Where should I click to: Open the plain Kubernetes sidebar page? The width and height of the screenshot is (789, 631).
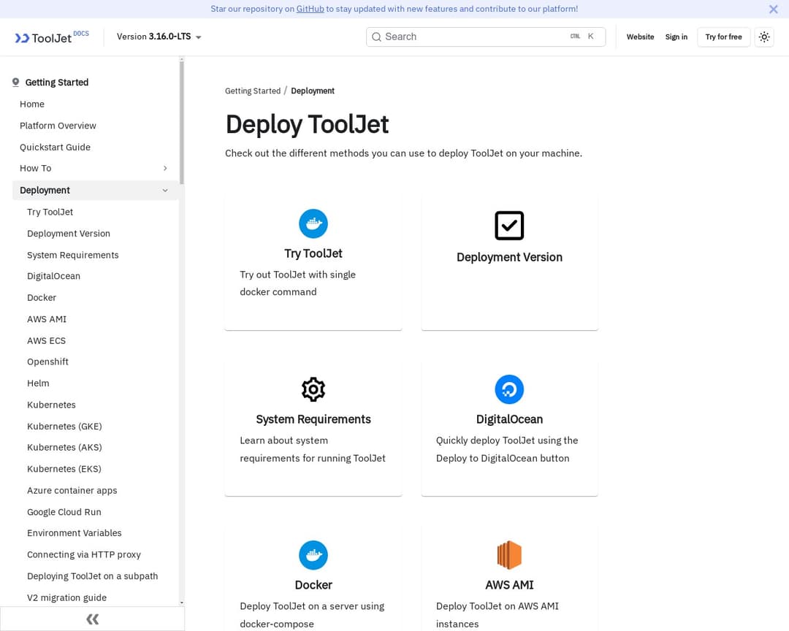click(x=51, y=405)
